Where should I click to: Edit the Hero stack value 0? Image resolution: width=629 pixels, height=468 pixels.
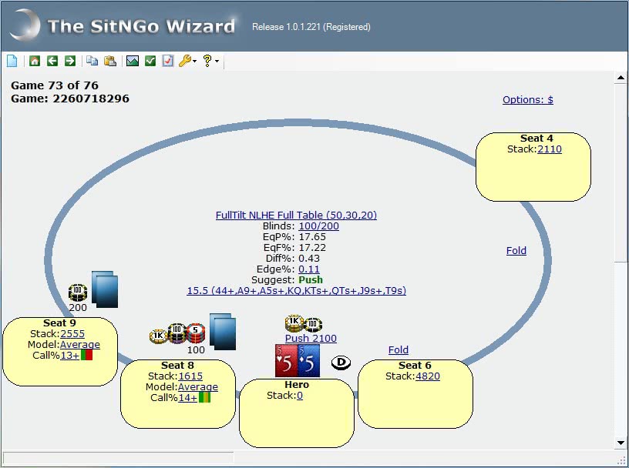click(x=300, y=396)
